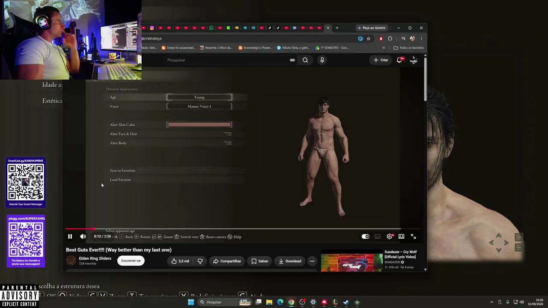Open the Todos os favoritos folder
The width and height of the screenshot is (548, 308).
[409, 48]
